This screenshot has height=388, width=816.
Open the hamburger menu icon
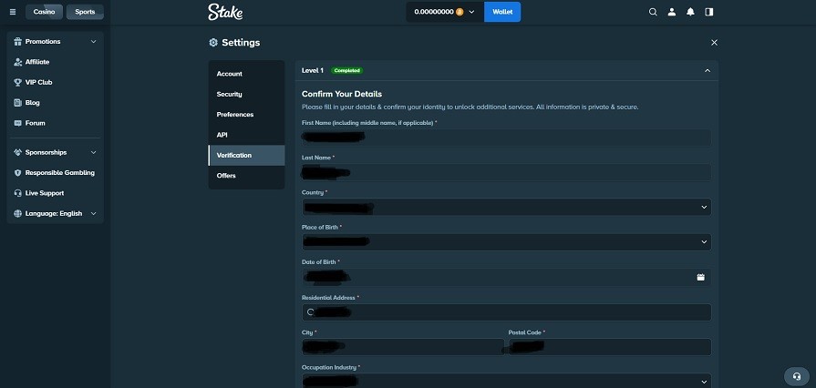[13, 12]
